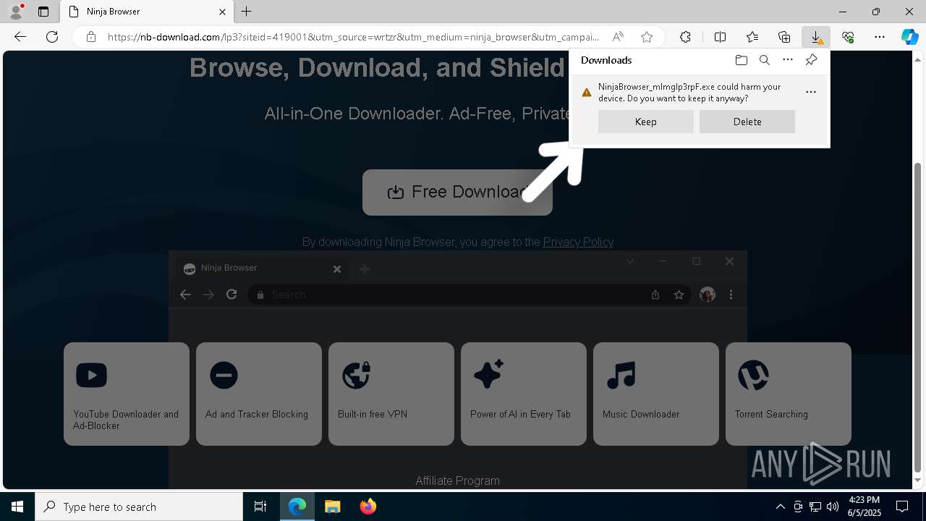Screen dimensions: 926x521
Task: Open downloads folder icon in Downloads panel
Action: [741, 60]
